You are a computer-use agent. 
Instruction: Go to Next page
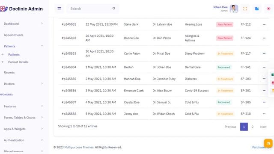point(263,127)
